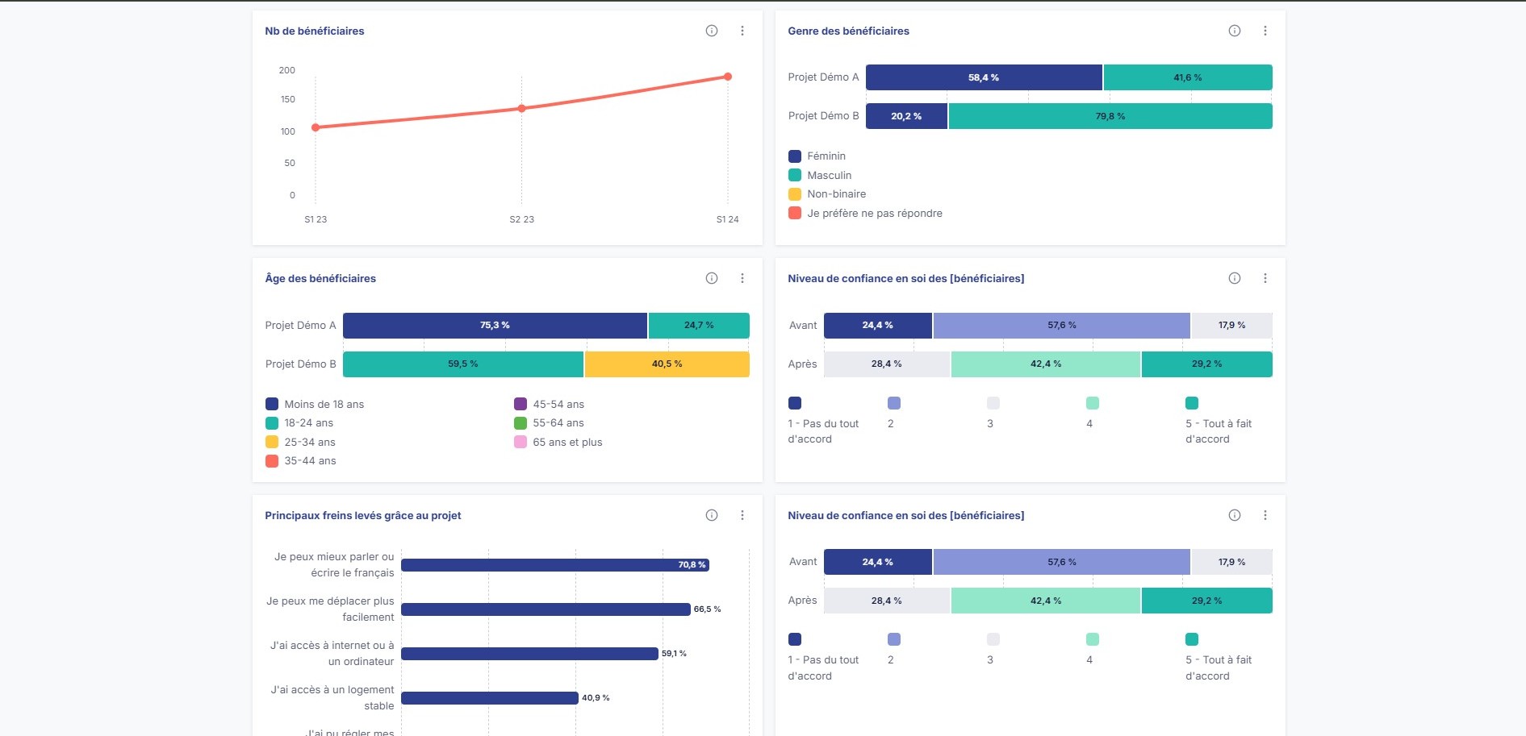Screen dimensions: 1526x736
Task: Click info icon on the upper Niveau de confiance card
Action: pyautogui.click(x=1235, y=278)
